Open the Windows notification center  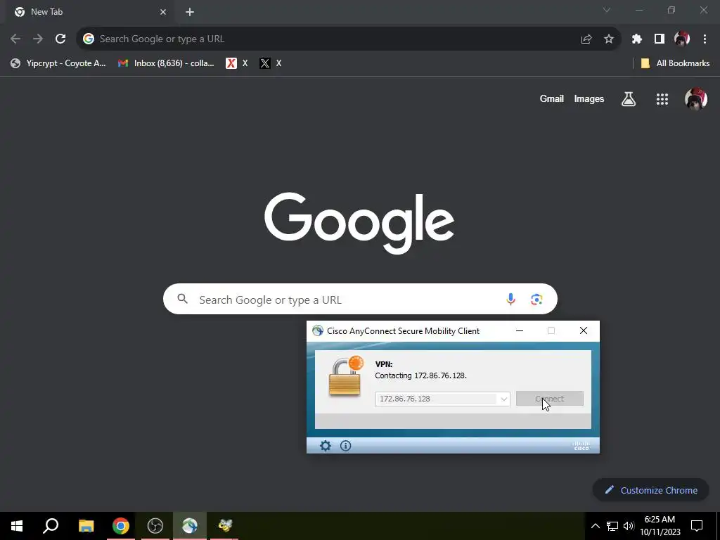697,526
